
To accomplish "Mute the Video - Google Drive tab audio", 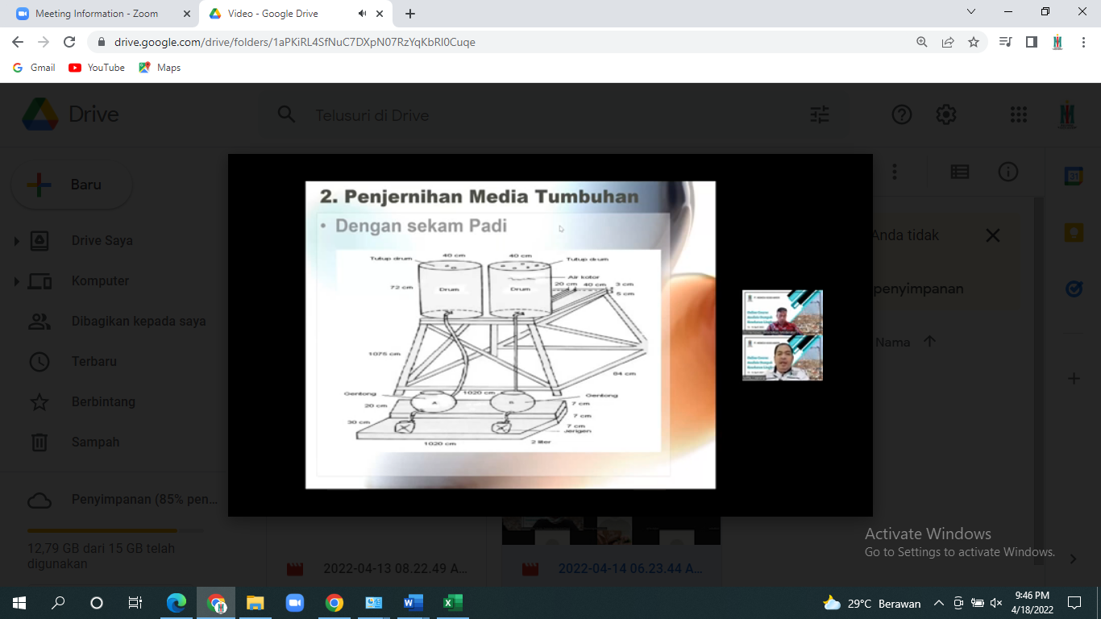I will click(362, 14).
